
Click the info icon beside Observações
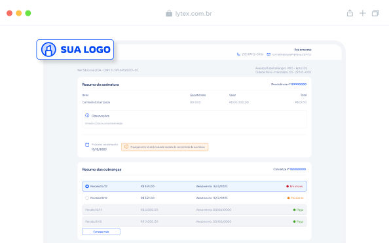click(87, 115)
